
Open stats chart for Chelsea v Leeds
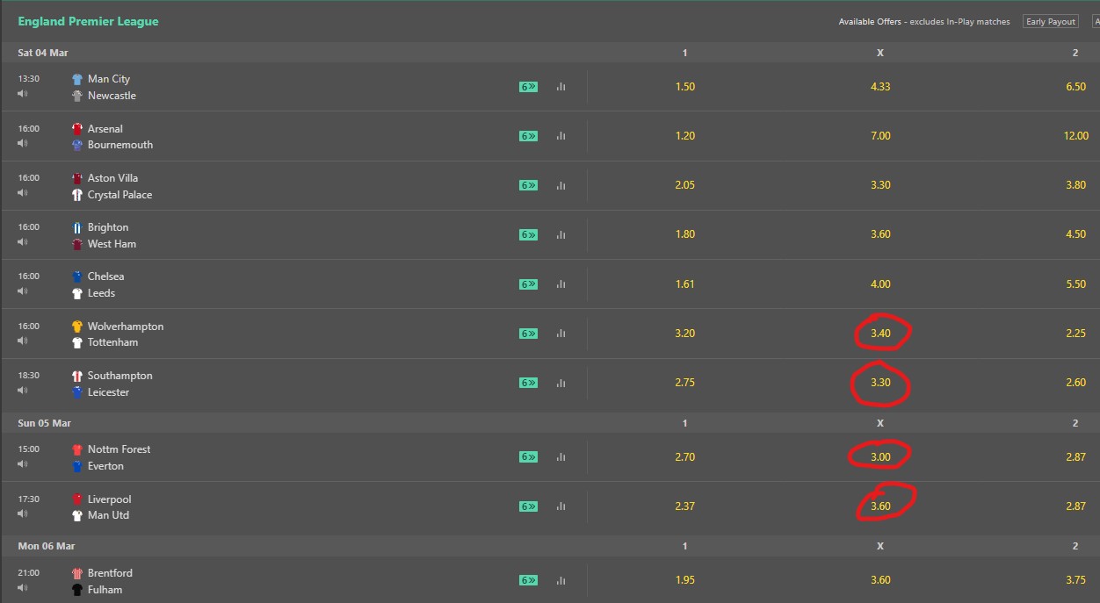[561, 284]
